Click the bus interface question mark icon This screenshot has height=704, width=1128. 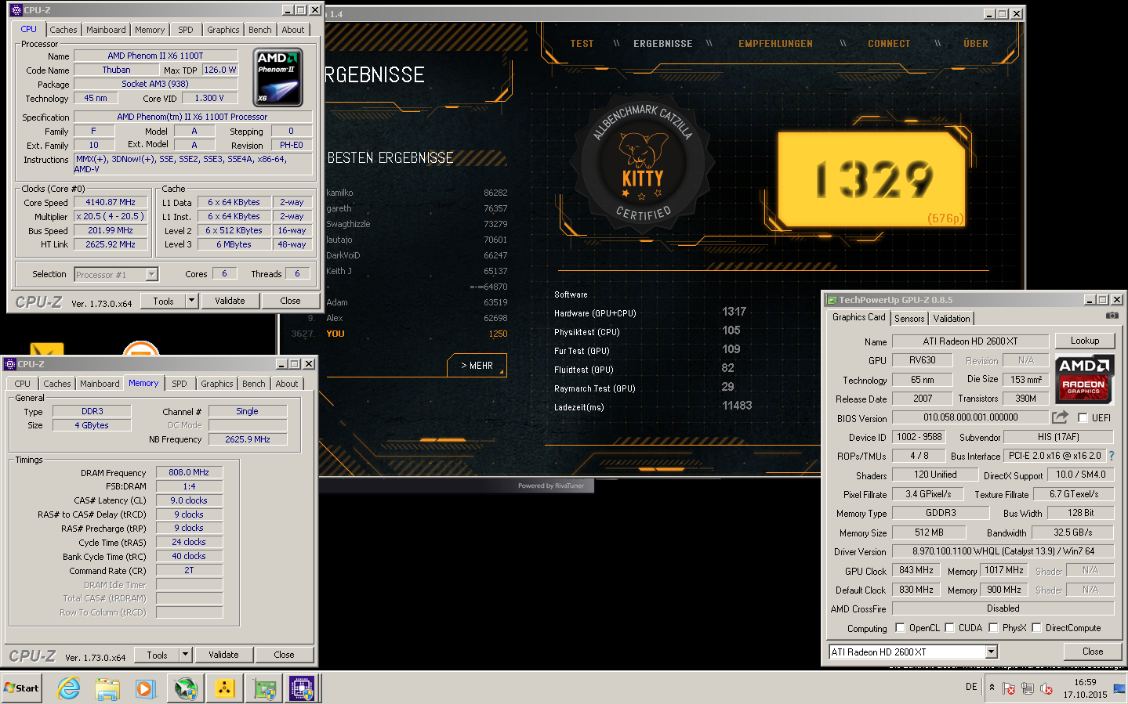point(1111,456)
